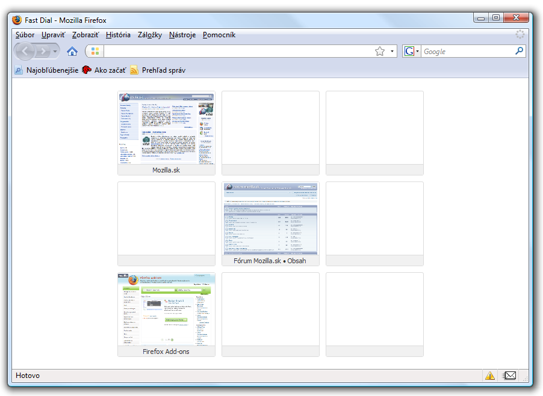Open the Mozilla.sk dial thumbnail
543x396 pixels.
[166, 128]
